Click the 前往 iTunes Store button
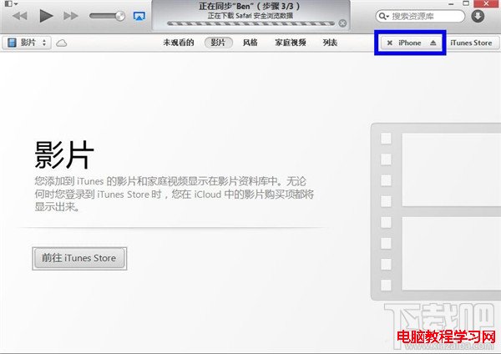501x354 pixels. click(79, 258)
